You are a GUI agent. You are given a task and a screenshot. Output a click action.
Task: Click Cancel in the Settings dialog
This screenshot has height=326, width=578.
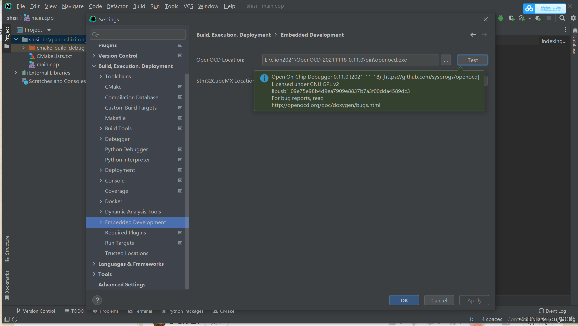[439, 300]
